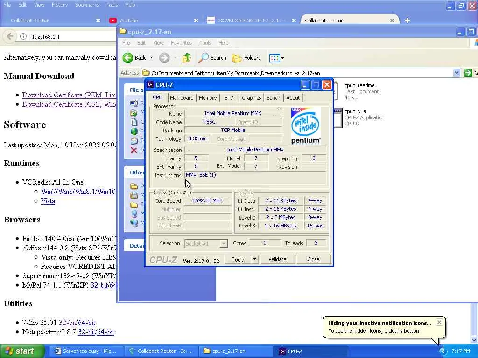Switch to the SPD tab
This screenshot has height=358, width=478.
229,98
